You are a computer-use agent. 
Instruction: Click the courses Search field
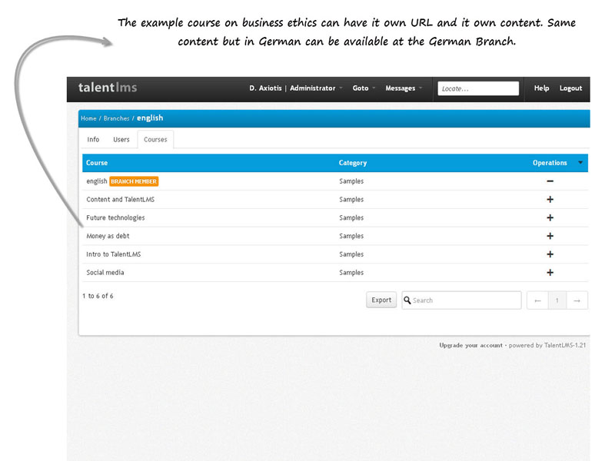(462, 300)
